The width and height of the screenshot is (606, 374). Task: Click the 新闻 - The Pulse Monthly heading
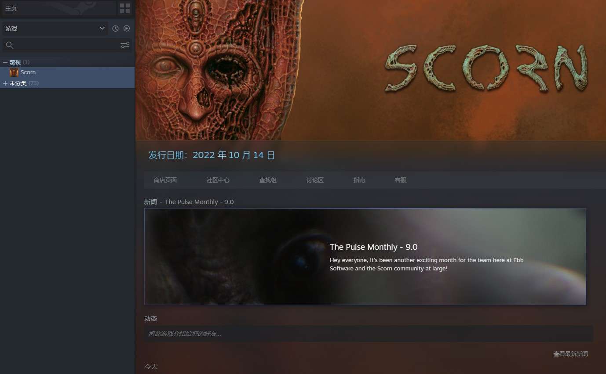coord(189,202)
